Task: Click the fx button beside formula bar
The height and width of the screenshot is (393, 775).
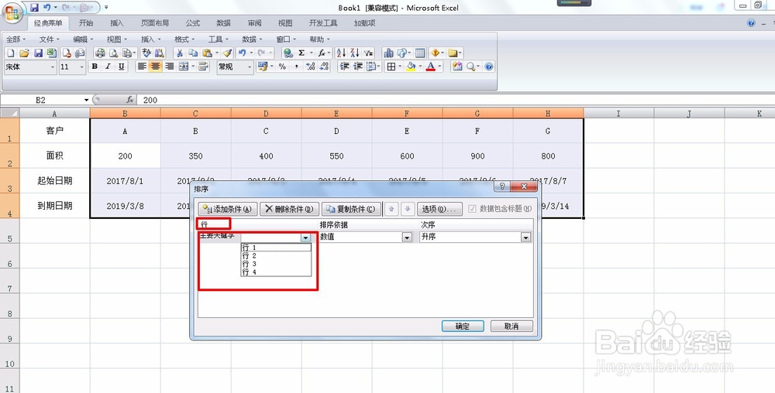Action: pyautogui.click(x=130, y=100)
